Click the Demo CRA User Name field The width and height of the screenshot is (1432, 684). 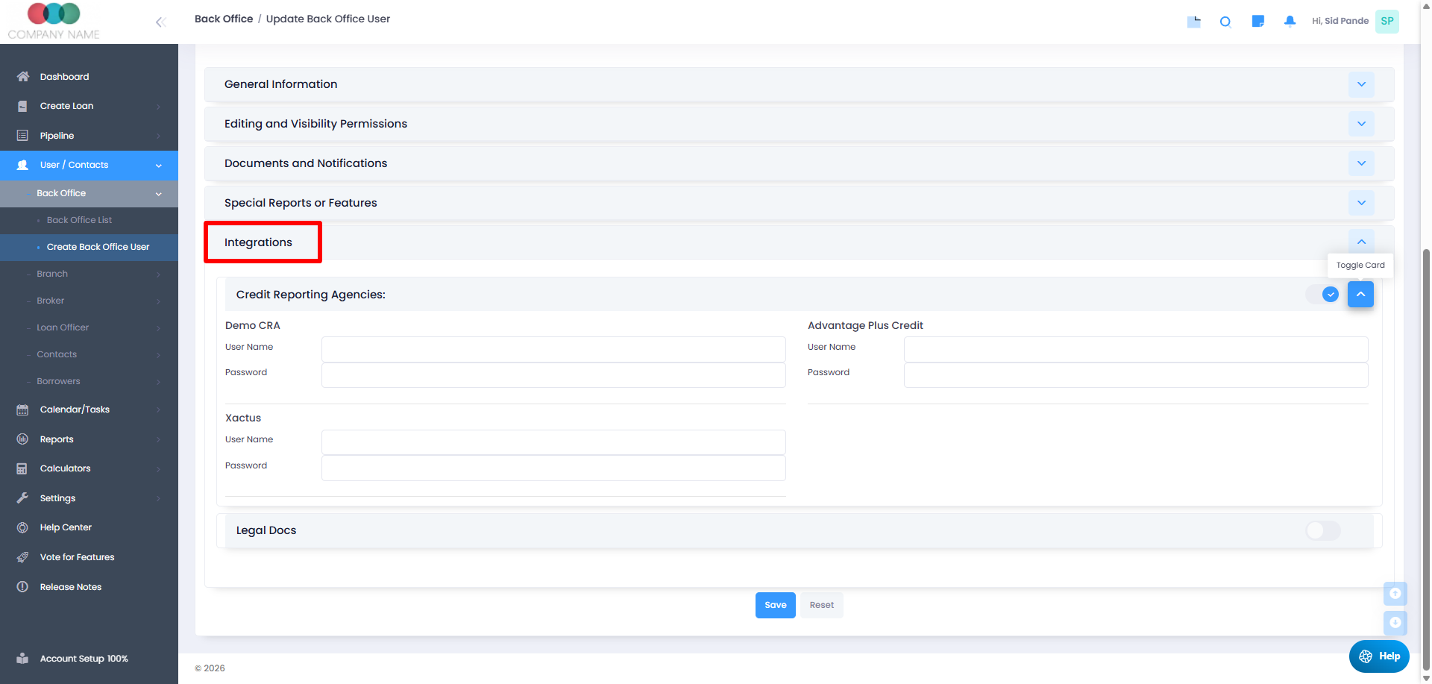click(x=553, y=349)
